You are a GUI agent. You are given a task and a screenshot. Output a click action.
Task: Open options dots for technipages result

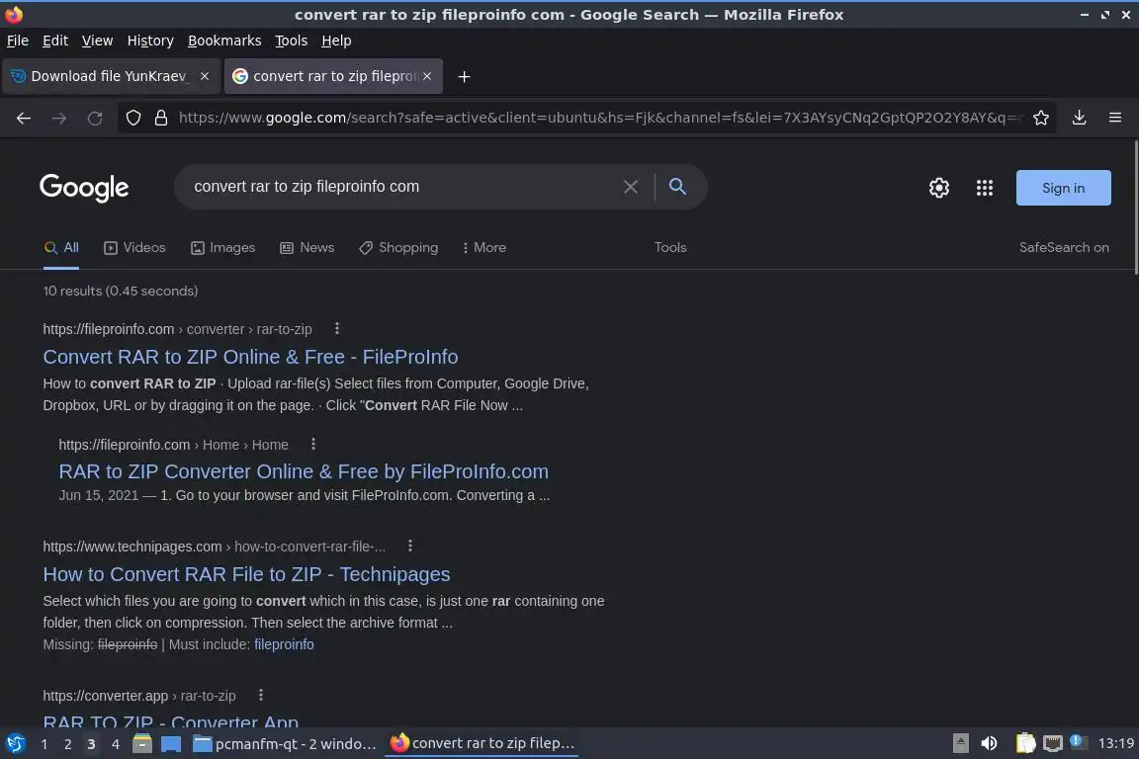pos(409,546)
